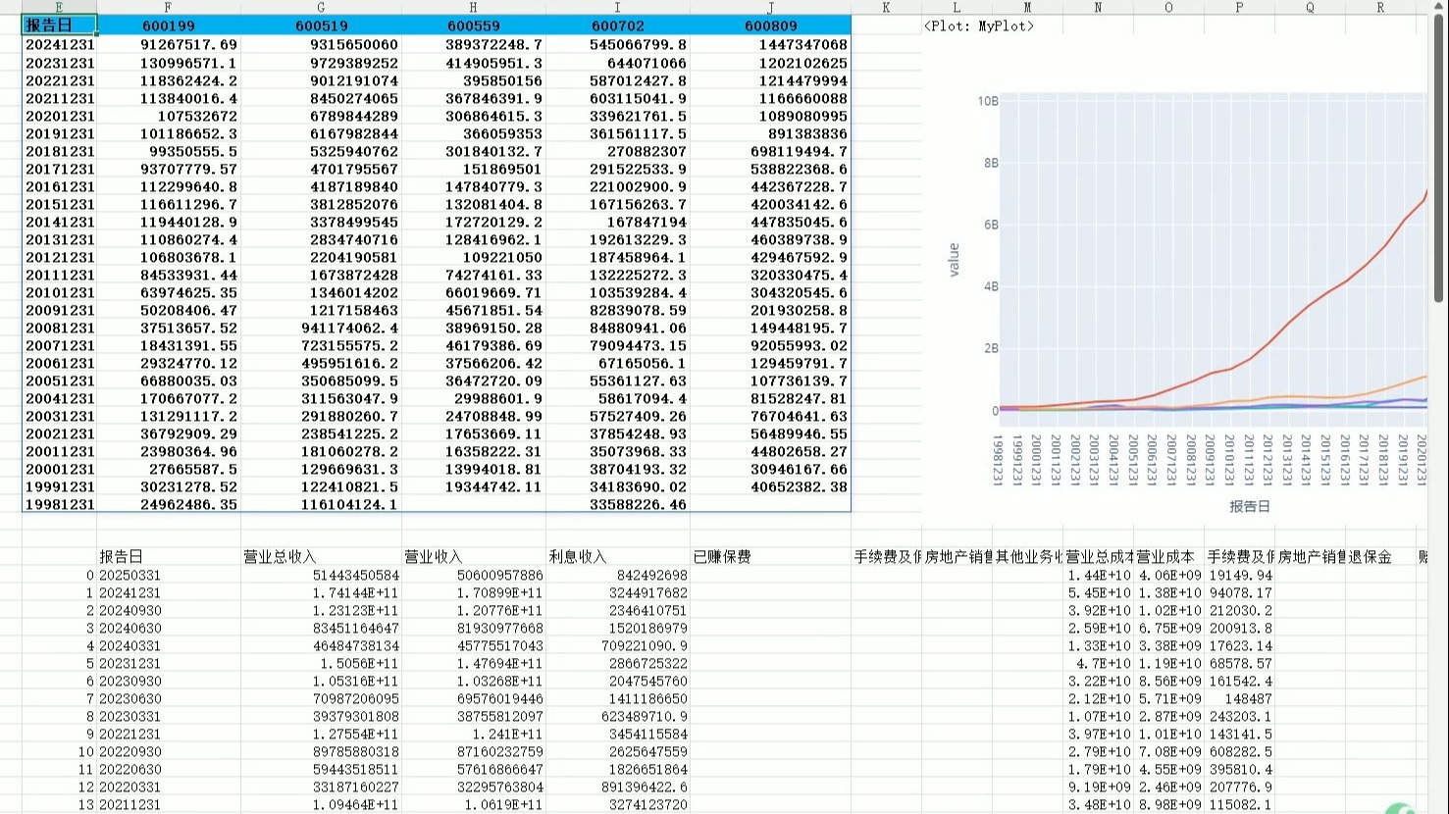Click the 营业成本 header cell

tap(1168, 557)
